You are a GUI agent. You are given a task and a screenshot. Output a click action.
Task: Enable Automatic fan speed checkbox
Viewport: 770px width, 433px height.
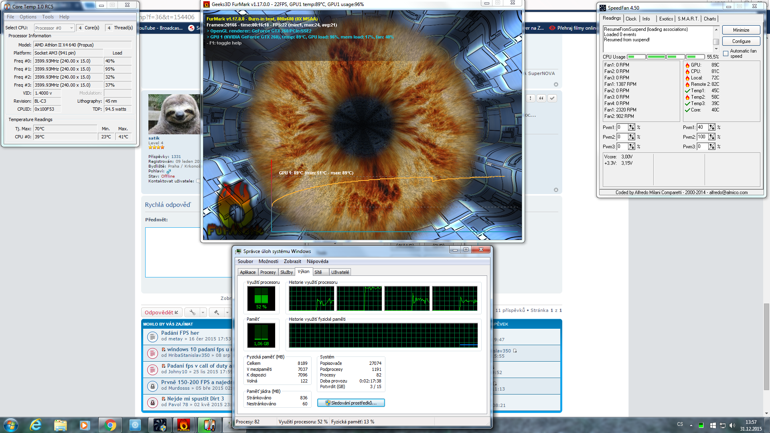725,53
